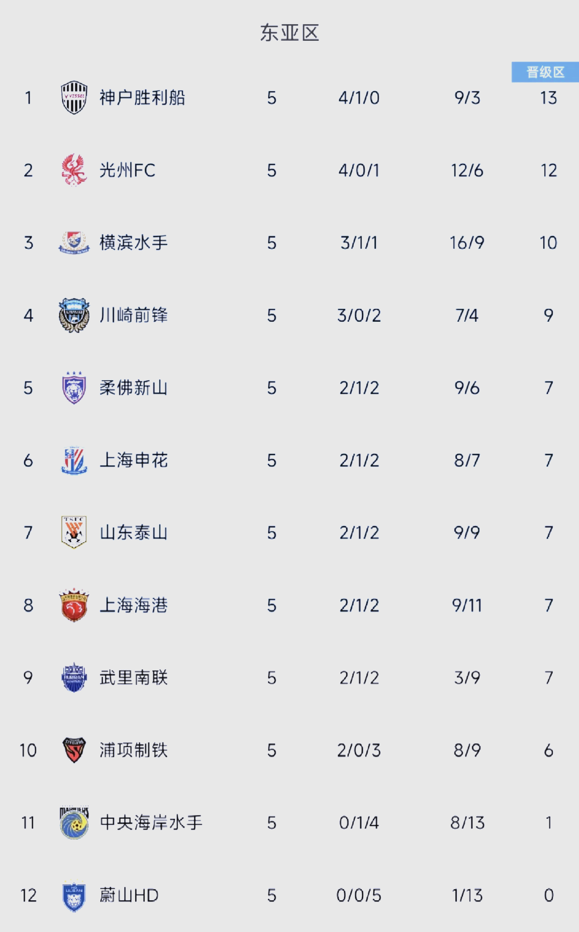Open the 神户胜利船 team name
This screenshot has width=579, height=932.
pyautogui.click(x=142, y=98)
